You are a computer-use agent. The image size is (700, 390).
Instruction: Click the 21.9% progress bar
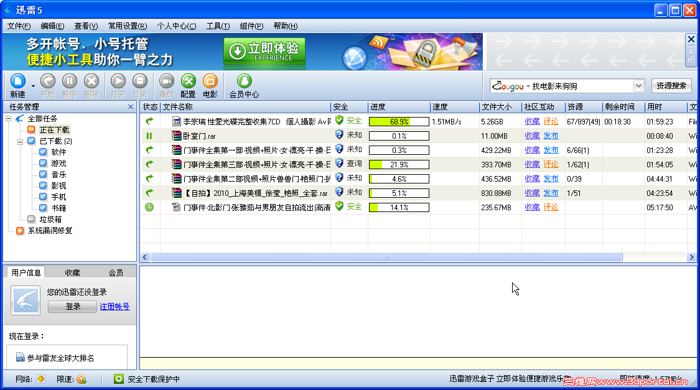point(399,164)
